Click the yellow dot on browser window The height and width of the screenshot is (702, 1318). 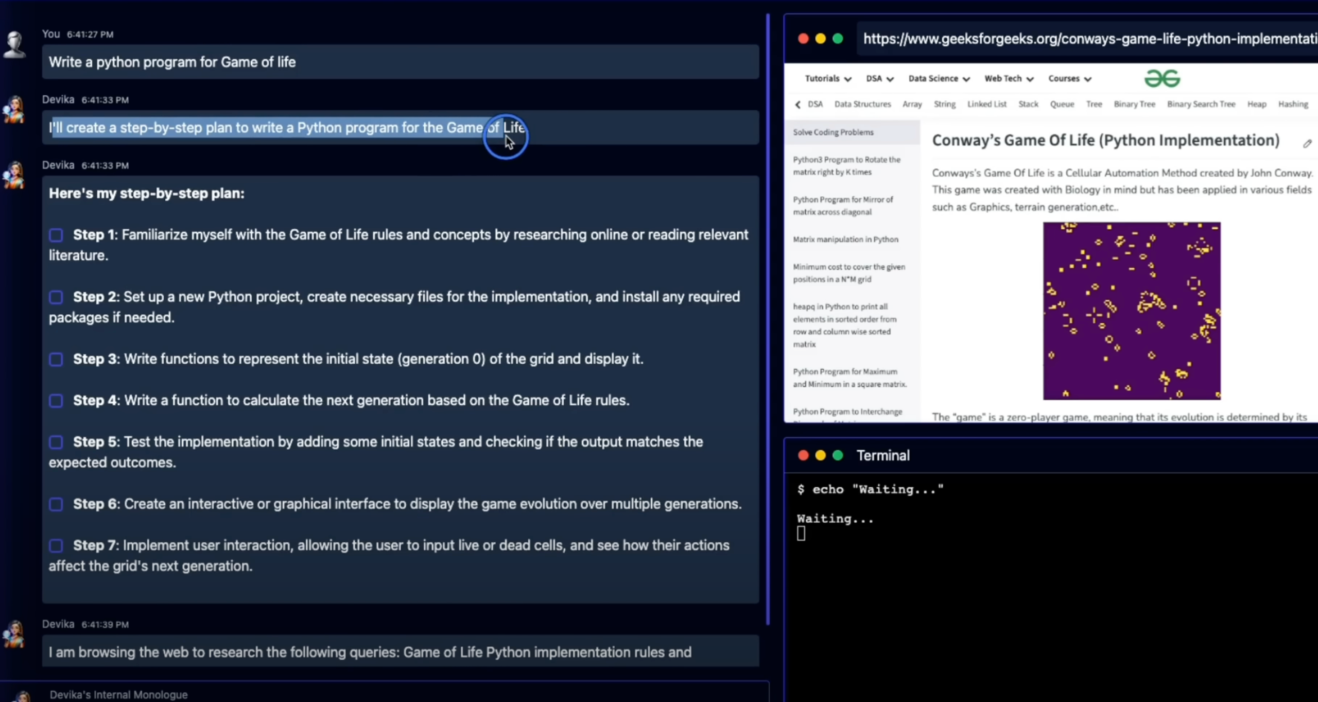[x=820, y=39]
